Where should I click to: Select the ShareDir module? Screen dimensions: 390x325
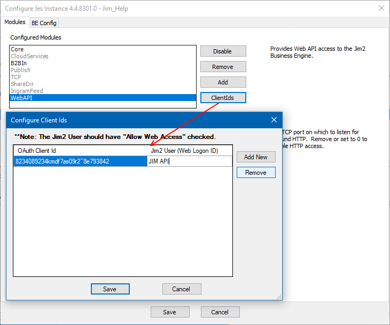(103, 84)
